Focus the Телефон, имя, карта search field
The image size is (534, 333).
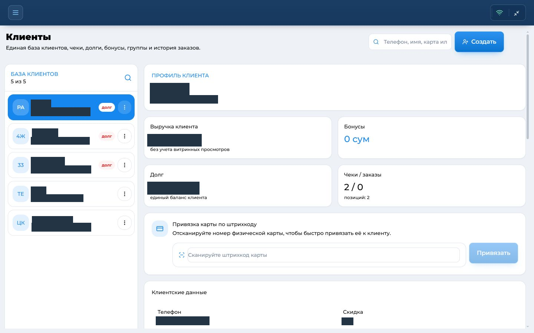coord(410,42)
